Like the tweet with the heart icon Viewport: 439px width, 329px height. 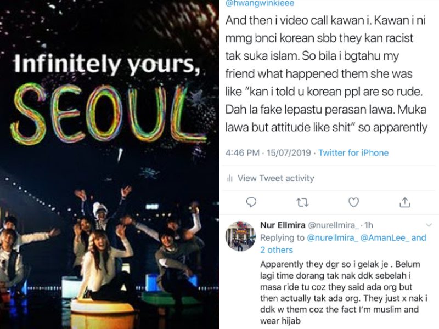[354, 203]
